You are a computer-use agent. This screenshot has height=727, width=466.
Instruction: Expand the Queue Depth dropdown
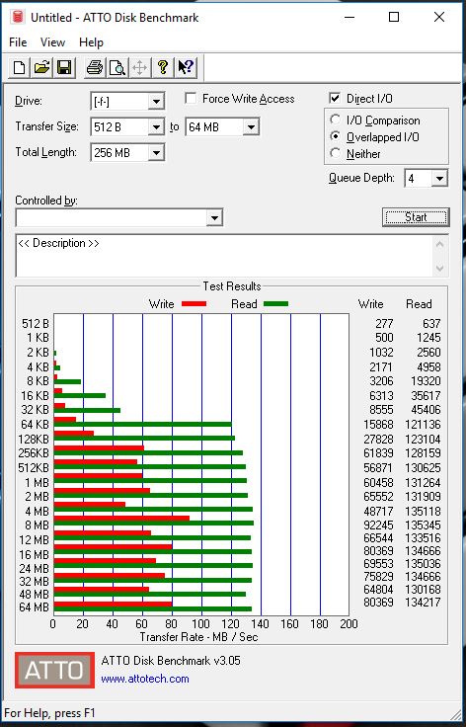439,178
